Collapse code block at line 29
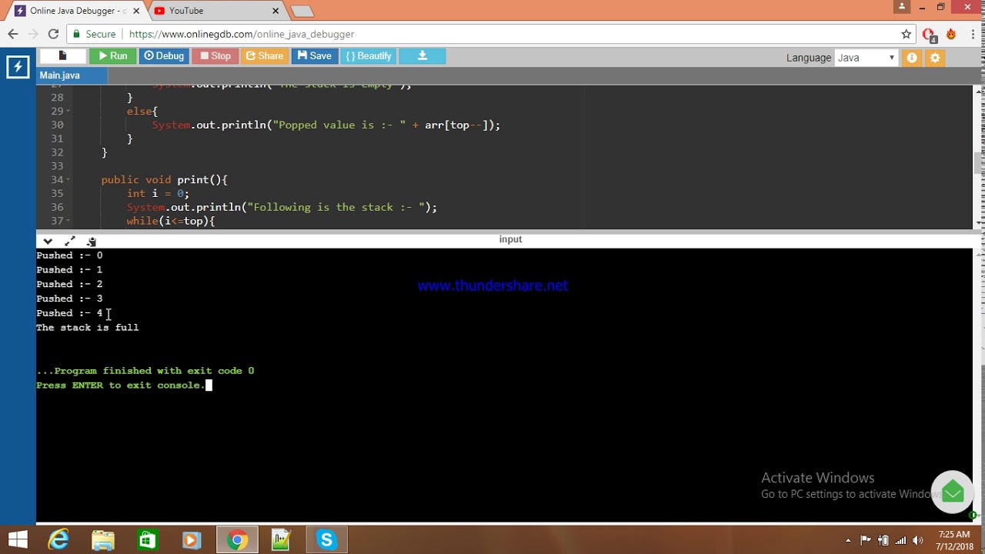Viewport: 985px width, 554px height. pyautogui.click(x=68, y=112)
